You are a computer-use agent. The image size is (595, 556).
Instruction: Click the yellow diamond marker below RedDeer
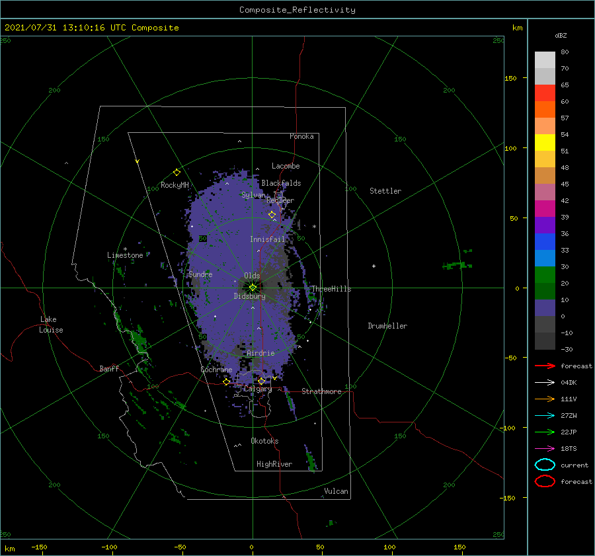[272, 215]
